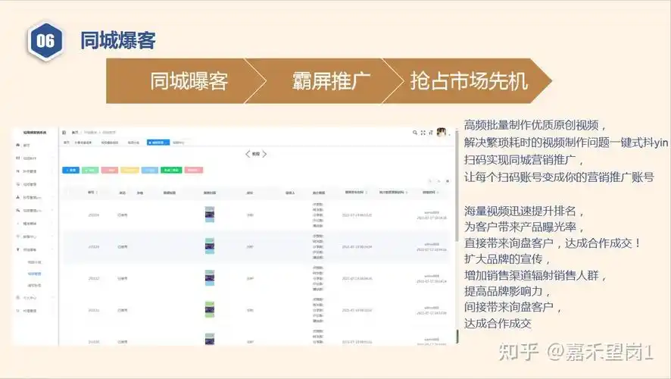Click the light green toolbar button
Viewport: 671px width, 379px height.
(x=90, y=170)
